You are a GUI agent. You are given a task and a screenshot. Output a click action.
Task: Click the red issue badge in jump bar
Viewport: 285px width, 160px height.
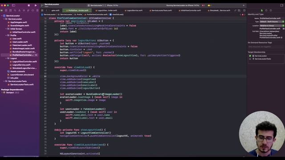(x=242, y=15)
